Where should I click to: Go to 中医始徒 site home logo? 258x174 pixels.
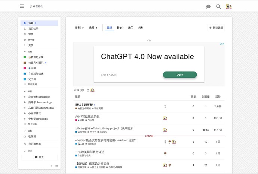click(36, 6)
